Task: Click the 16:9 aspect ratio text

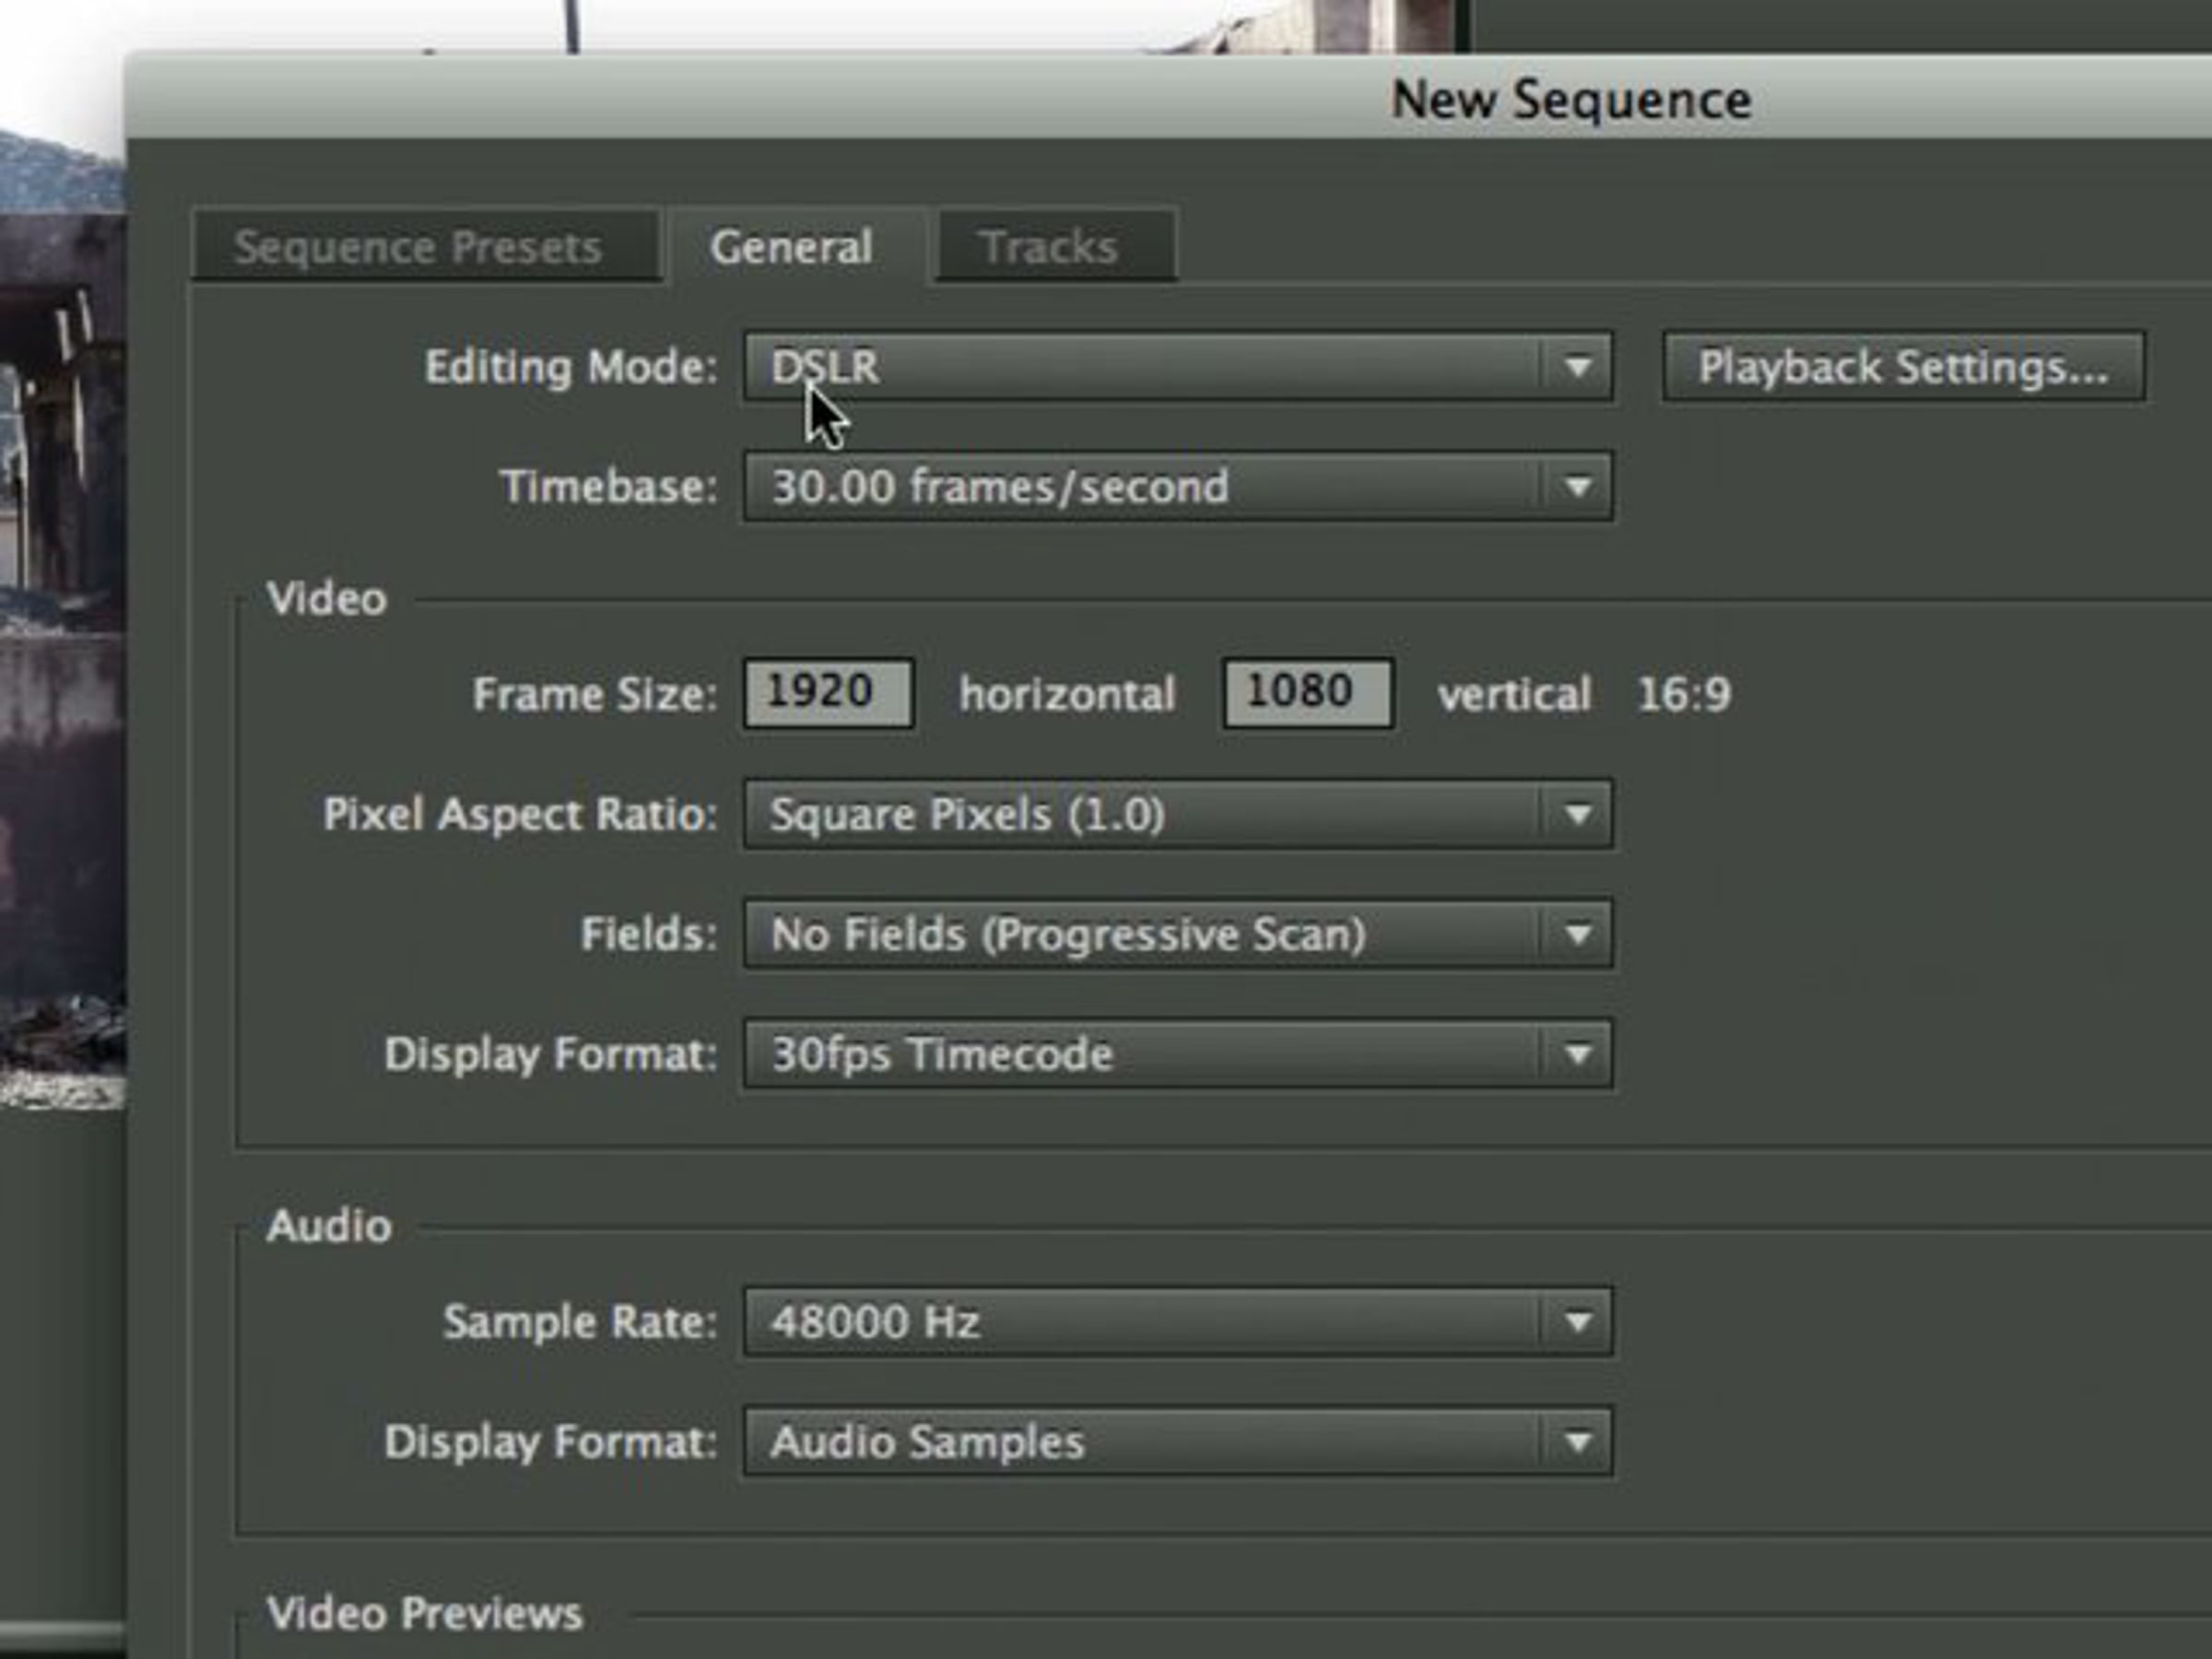Action: pyautogui.click(x=1684, y=694)
